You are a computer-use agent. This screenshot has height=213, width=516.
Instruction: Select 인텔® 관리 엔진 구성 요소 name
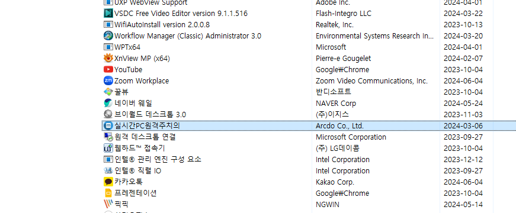point(158,159)
